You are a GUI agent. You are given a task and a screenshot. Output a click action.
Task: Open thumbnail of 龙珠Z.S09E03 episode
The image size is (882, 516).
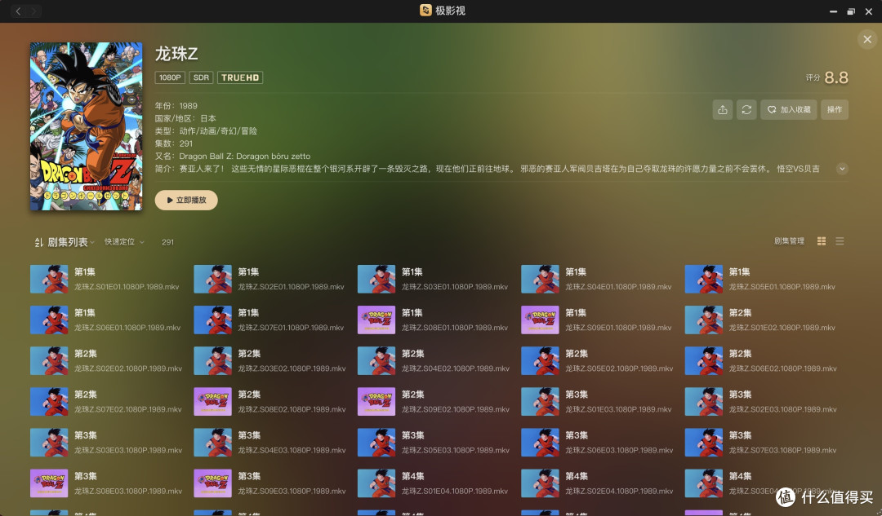pos(212,483)
